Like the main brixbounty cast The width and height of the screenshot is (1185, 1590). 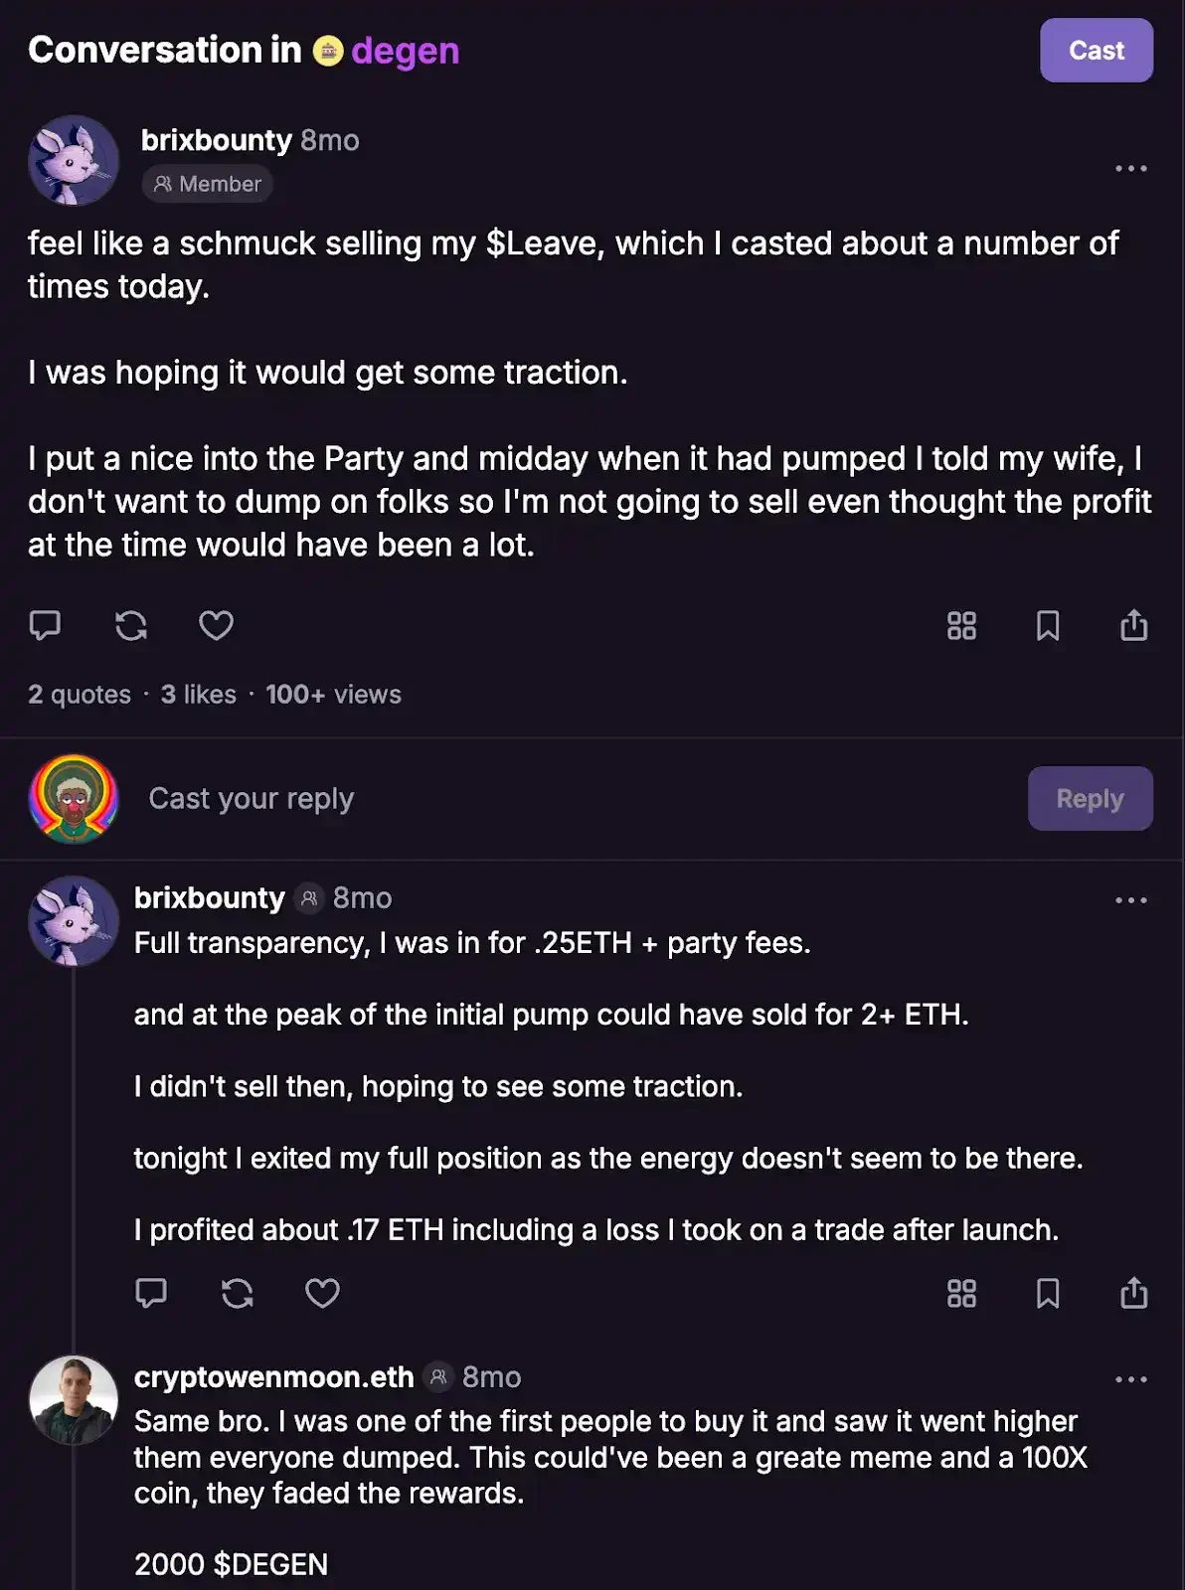[x=216, y=625]
